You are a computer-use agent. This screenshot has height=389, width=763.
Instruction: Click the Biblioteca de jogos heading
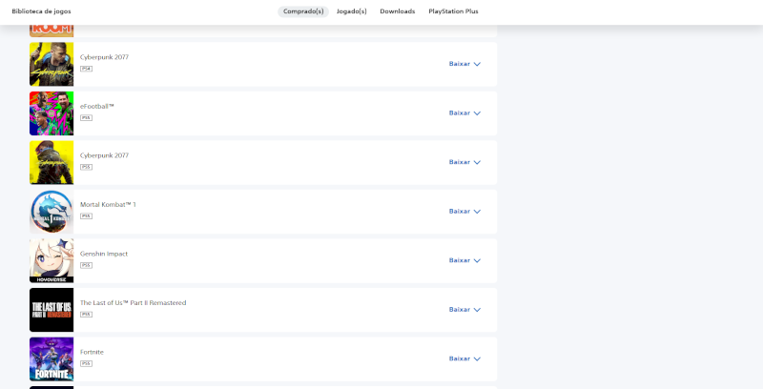(41, 11)
